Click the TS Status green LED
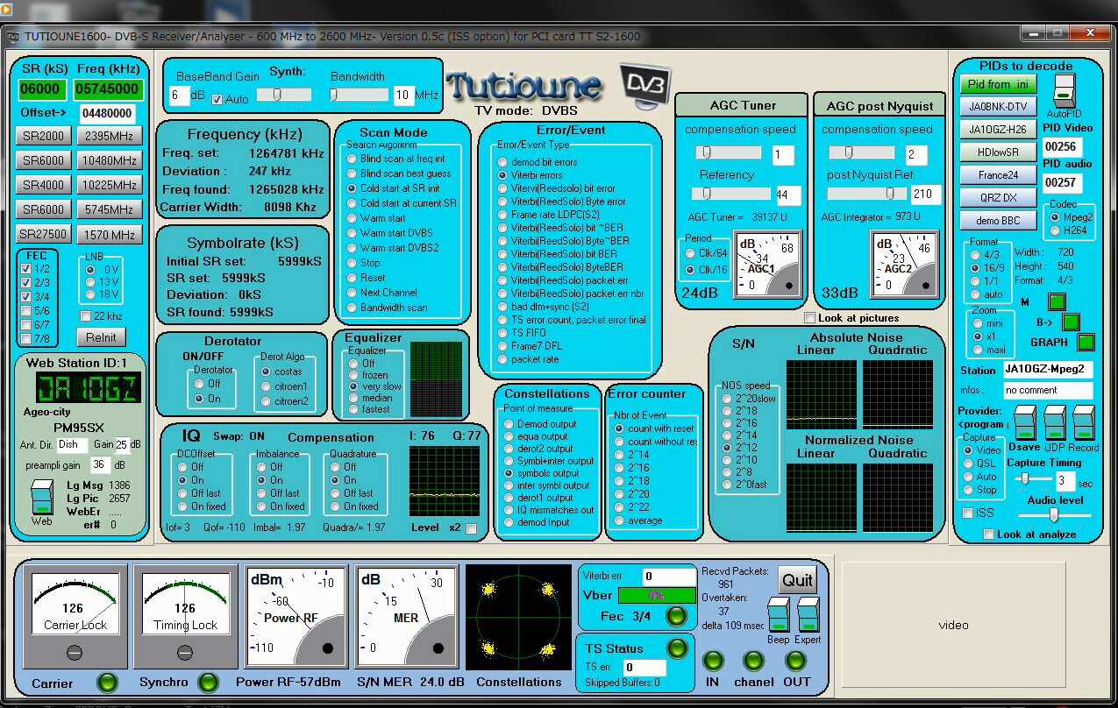The height and width of the screenshot is (708, 1118). [677, 648]
